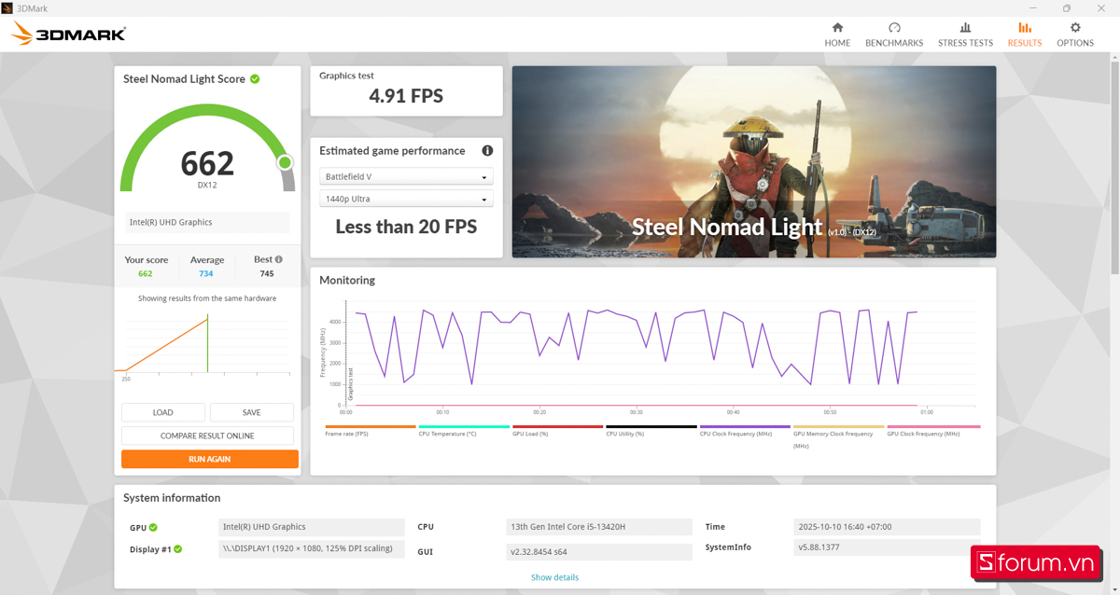Screen dimensions: 1120x595
Task: Click the GPU Intel(R) UHD Graphics system field
Action: point(312,527)
